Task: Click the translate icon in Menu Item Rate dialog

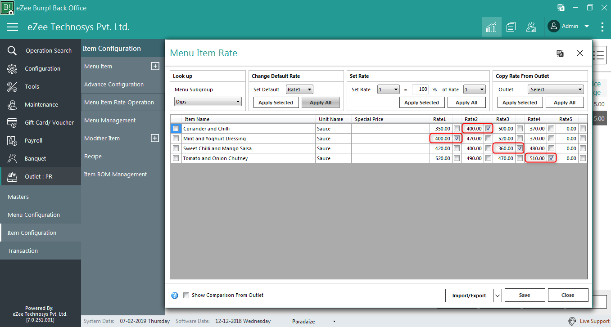Action: point(560,54)
